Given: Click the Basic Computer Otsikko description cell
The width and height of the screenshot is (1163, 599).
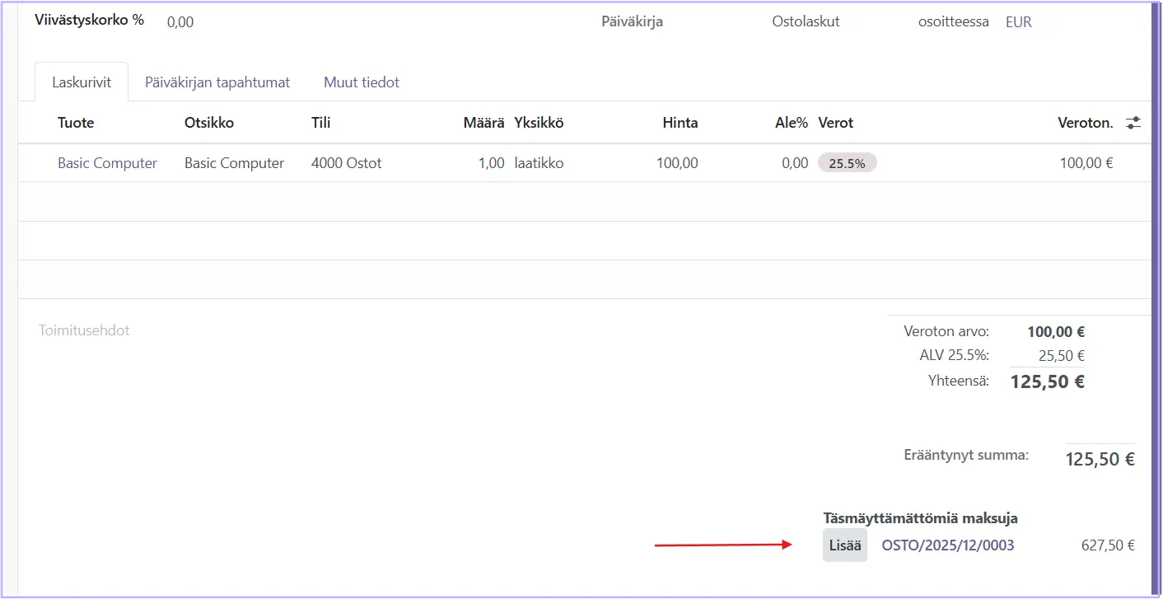Looking at the screenshot, I should point(234,163).
